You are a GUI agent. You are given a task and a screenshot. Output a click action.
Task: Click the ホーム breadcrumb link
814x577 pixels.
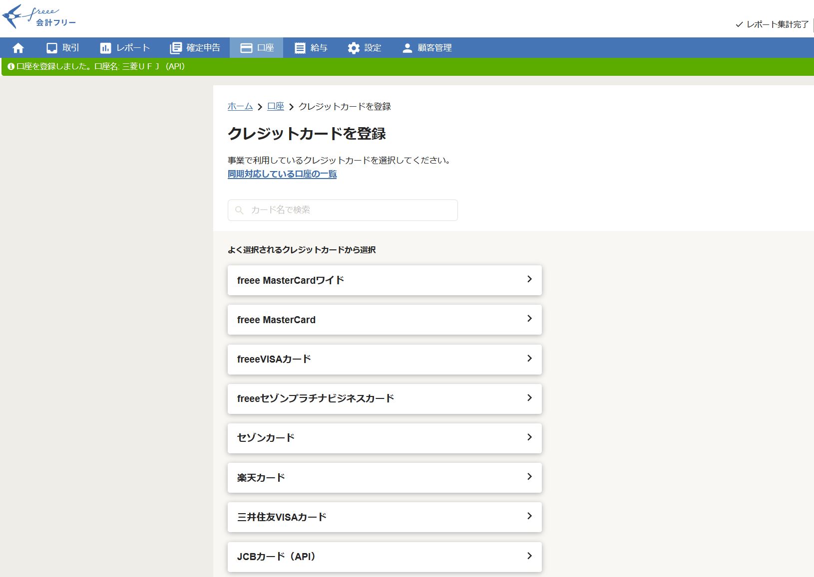(x=240, y=106)
